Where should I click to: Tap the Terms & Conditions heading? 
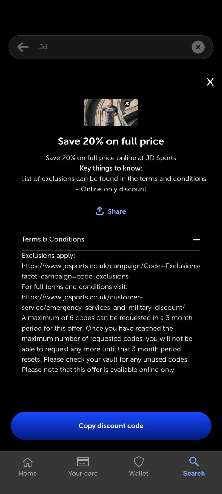pyautogui.click(x=53, y=239)
